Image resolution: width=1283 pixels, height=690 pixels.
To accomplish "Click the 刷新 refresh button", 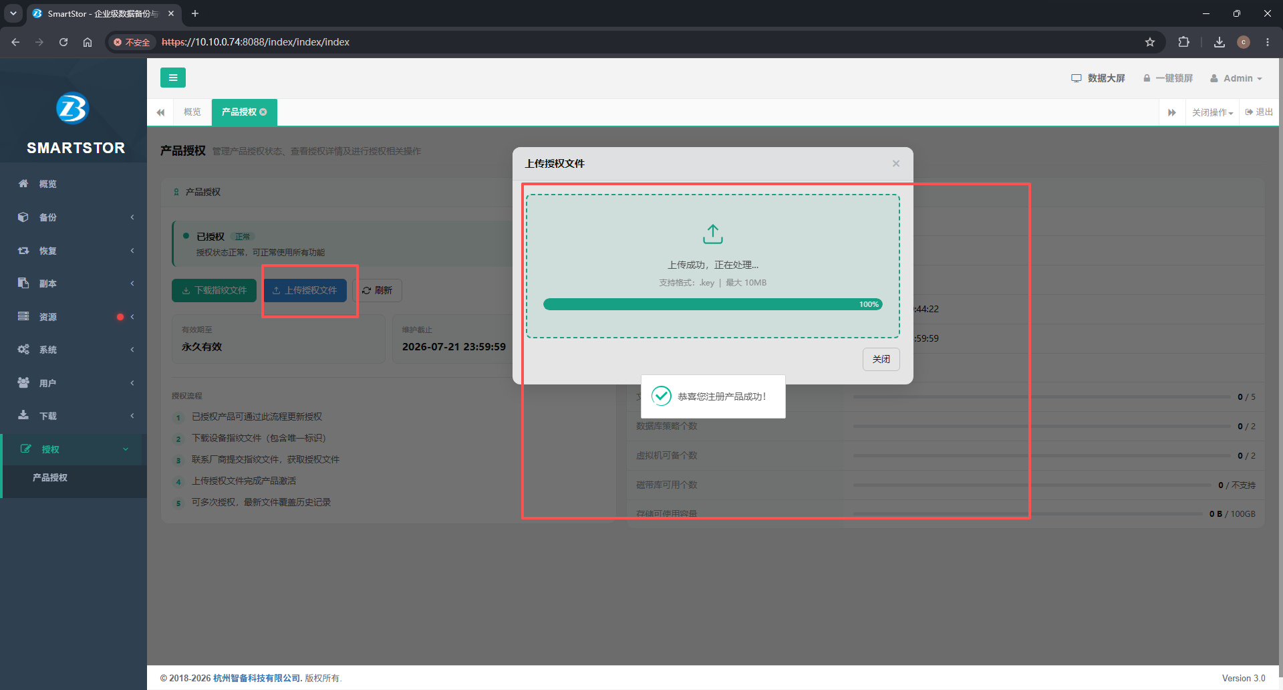I will tap(377, 290).
